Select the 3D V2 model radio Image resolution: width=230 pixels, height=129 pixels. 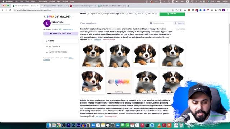click(x=127, y=14)
